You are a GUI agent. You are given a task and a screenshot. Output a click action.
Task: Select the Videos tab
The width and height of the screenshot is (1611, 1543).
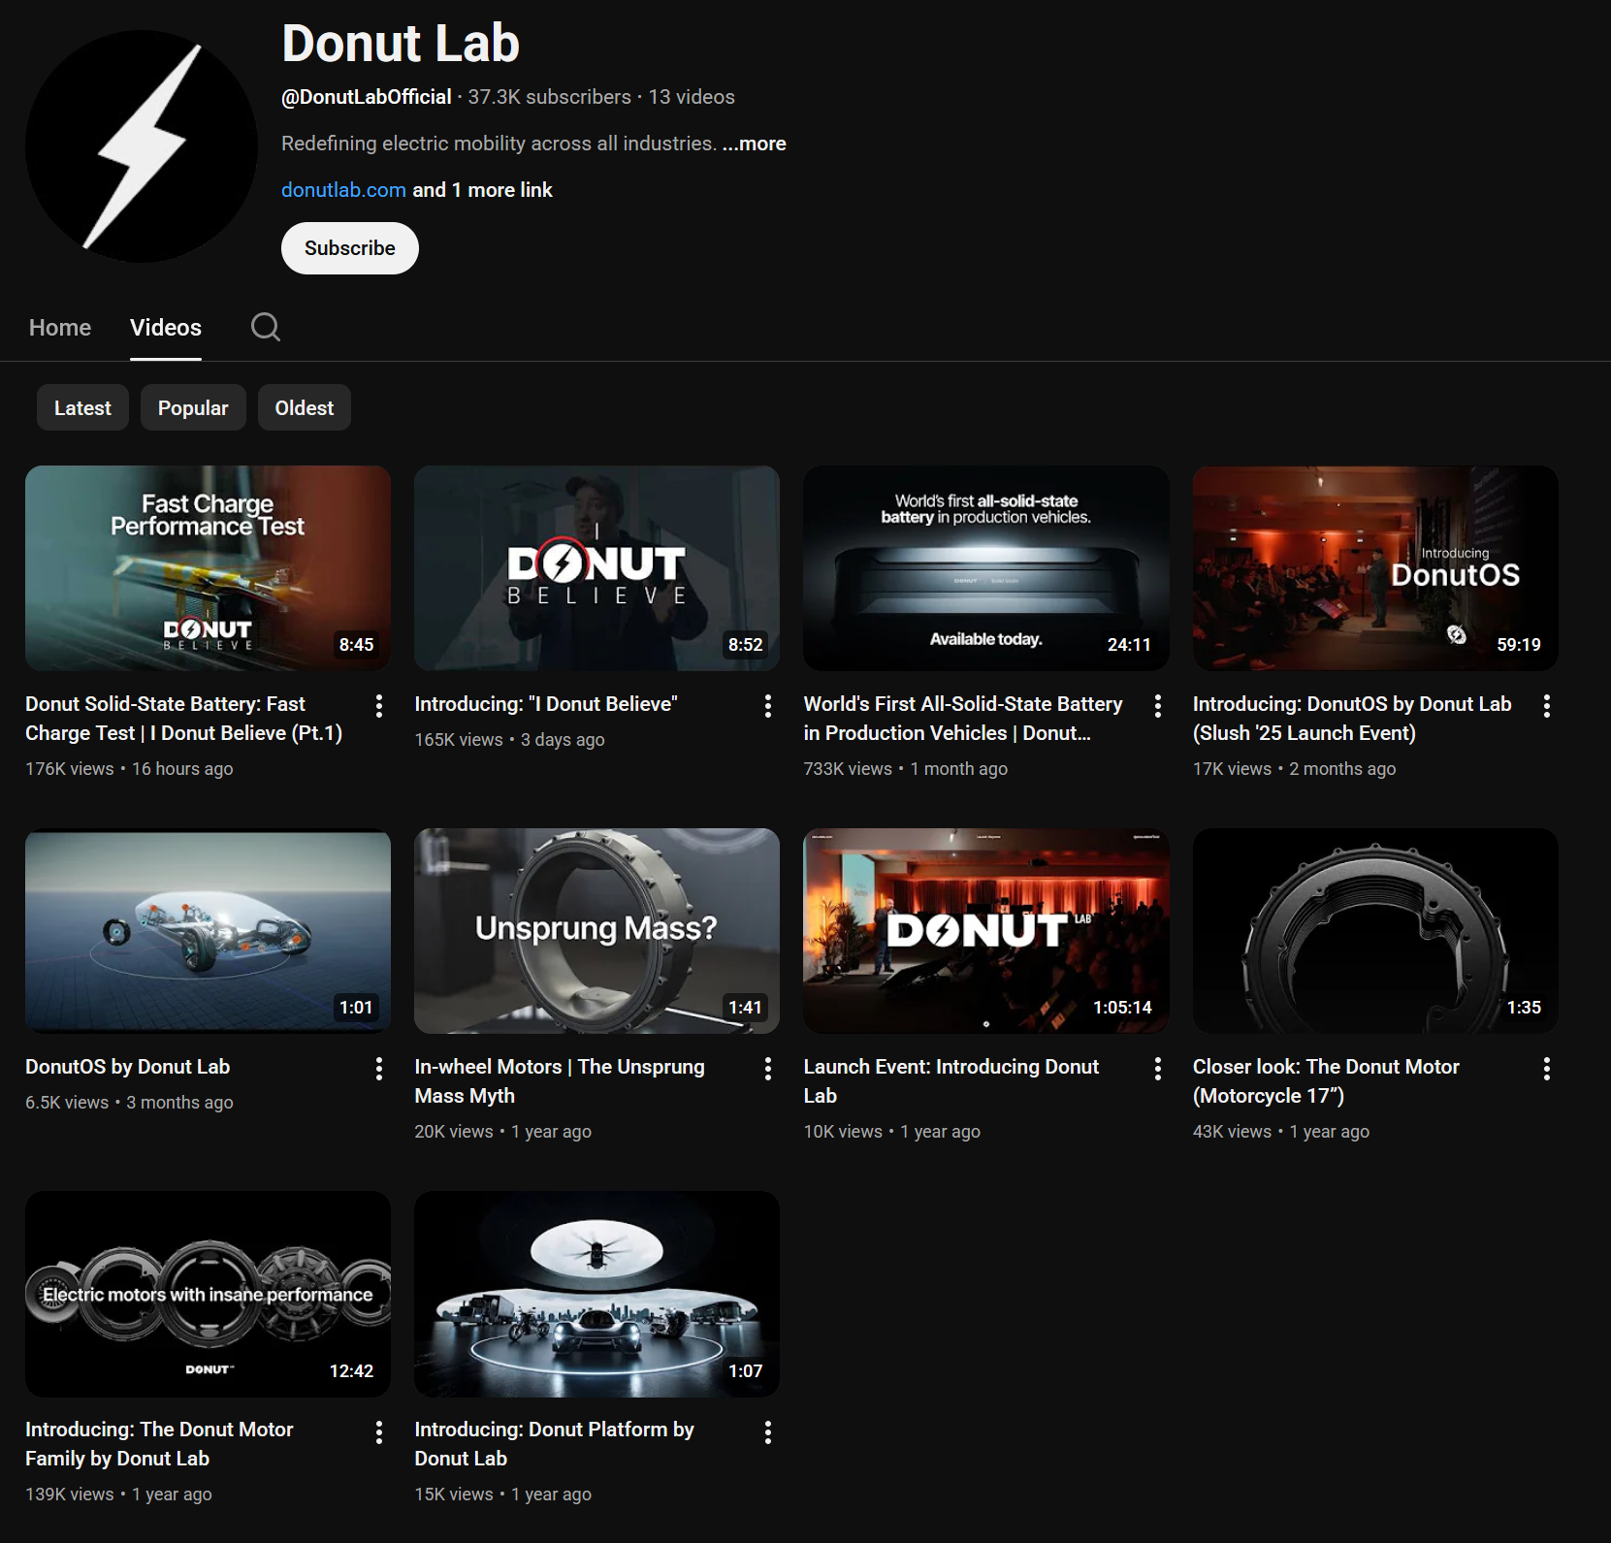coord(166,328)
